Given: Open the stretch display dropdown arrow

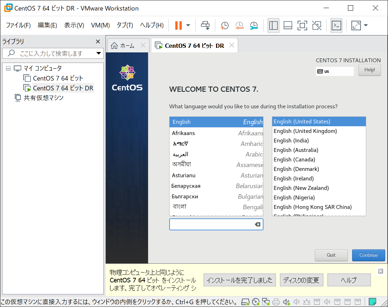Looking at the screenshot, I should pyautogui.click(x=366, y=25).
